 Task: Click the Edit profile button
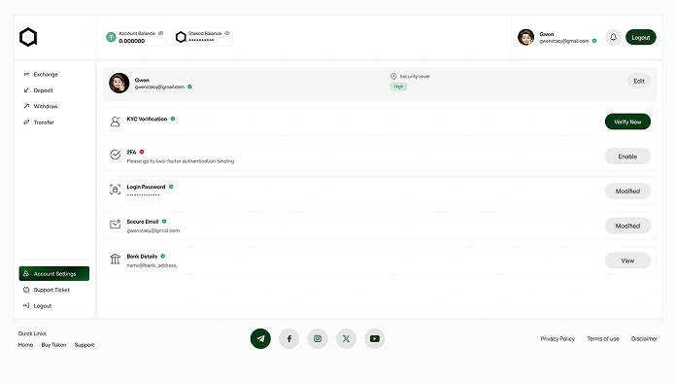coord(639,81)
